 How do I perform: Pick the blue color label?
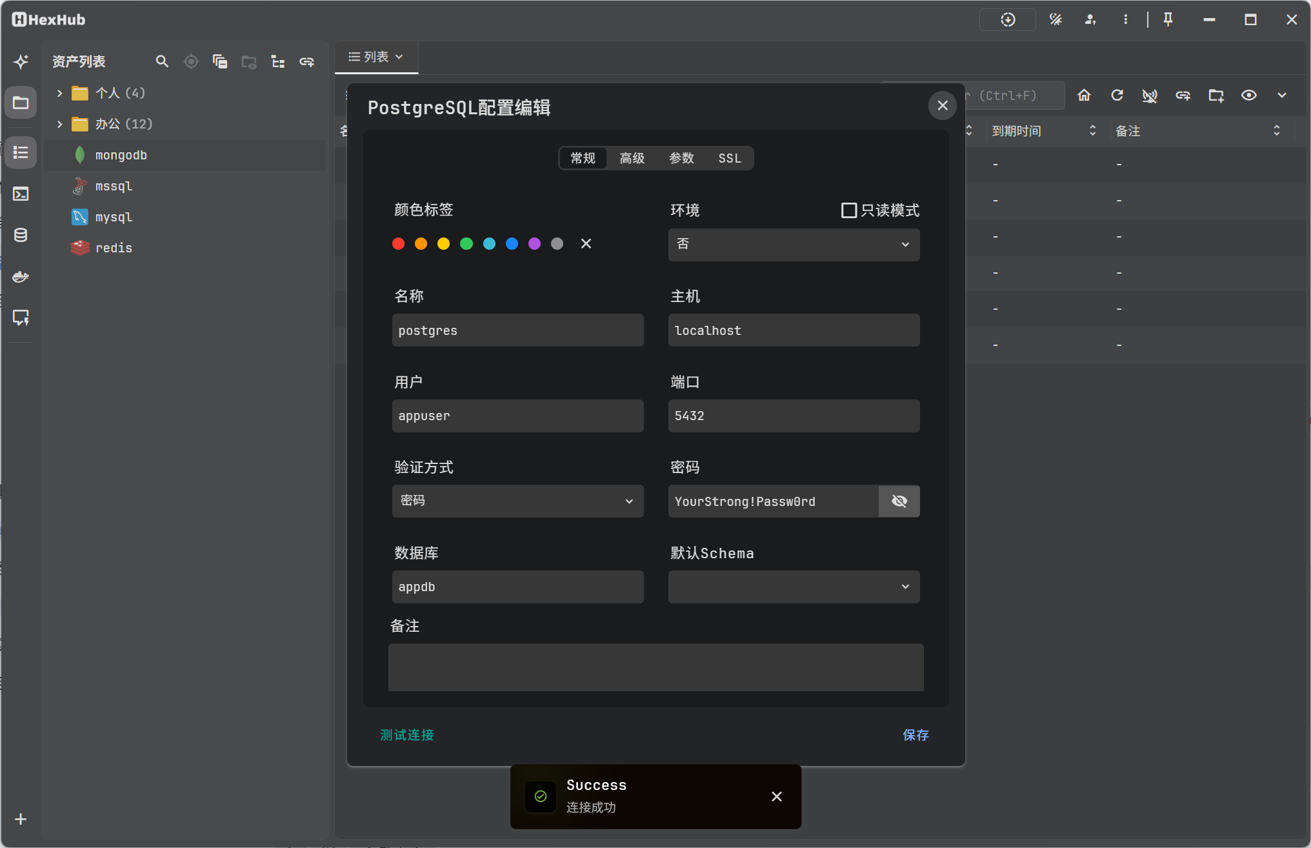click(512, 243)
